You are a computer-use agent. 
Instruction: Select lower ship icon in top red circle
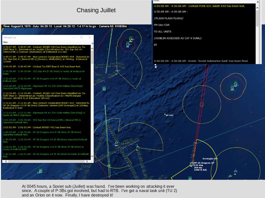(128, 45)
